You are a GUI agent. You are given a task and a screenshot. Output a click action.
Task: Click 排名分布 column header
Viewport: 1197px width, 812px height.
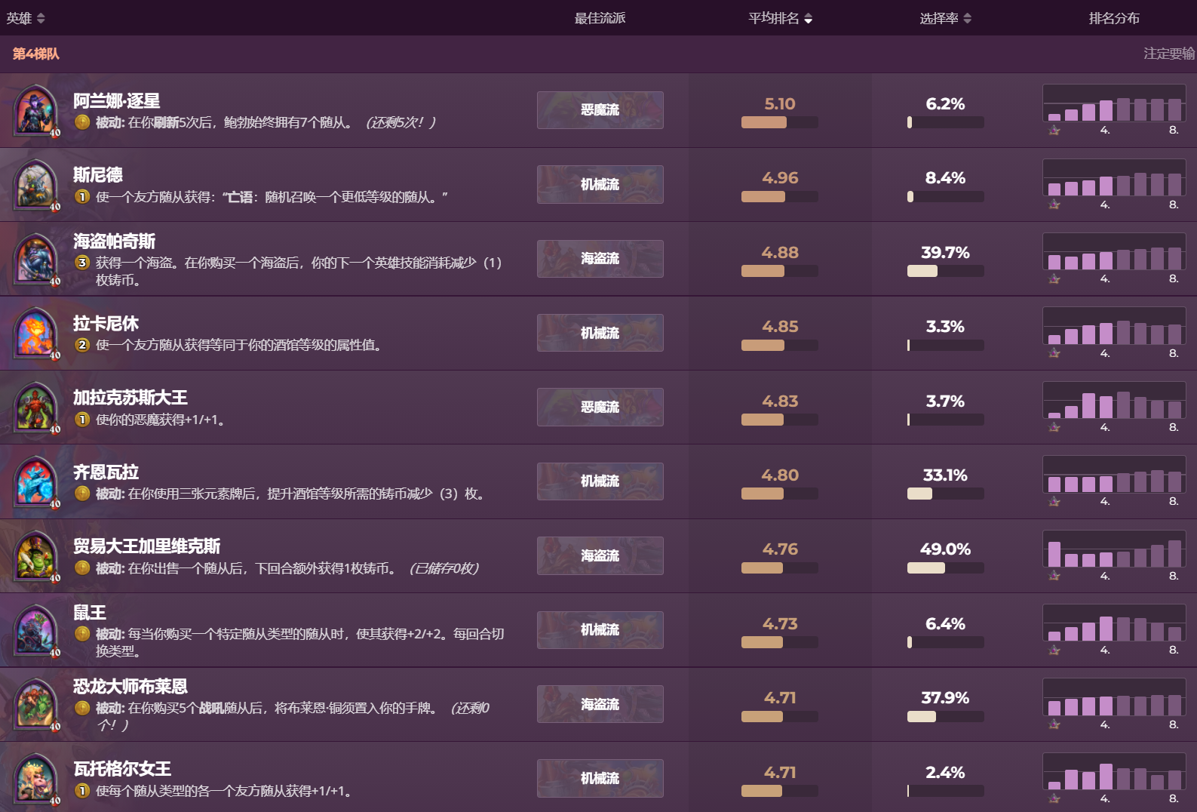1114,18
